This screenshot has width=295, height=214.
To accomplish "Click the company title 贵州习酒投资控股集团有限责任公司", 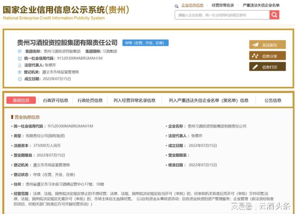I will click(x=67, y=43).
